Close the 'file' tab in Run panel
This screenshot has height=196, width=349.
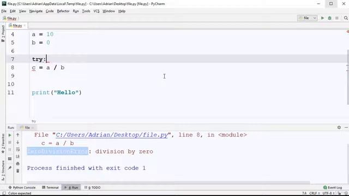coord(33,127)
